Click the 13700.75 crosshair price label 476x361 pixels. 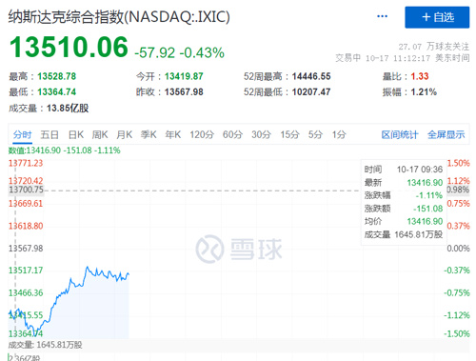coord(26,190)
